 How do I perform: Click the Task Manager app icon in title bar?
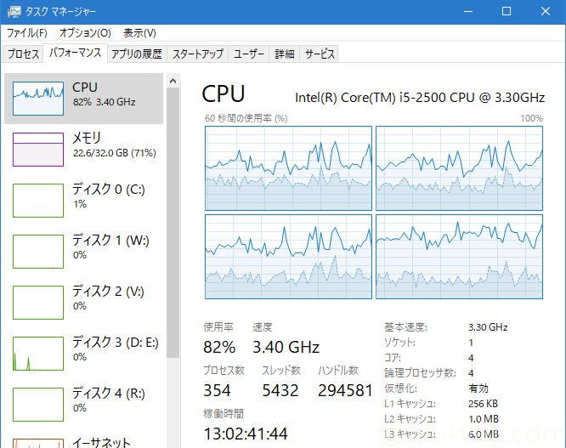tap(14, 12)
